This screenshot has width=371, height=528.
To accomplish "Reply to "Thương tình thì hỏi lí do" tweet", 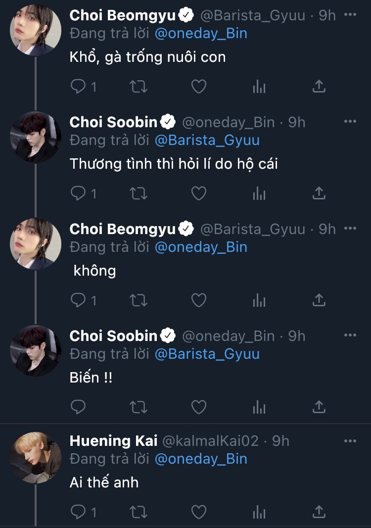I will pyautogui.click(x=79, y=193).
